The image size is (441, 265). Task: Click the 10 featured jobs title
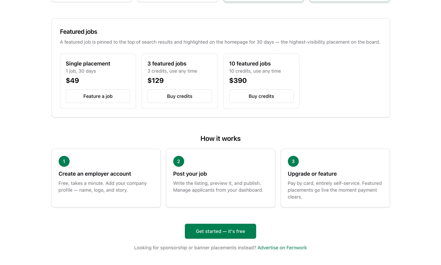[250, 63]
